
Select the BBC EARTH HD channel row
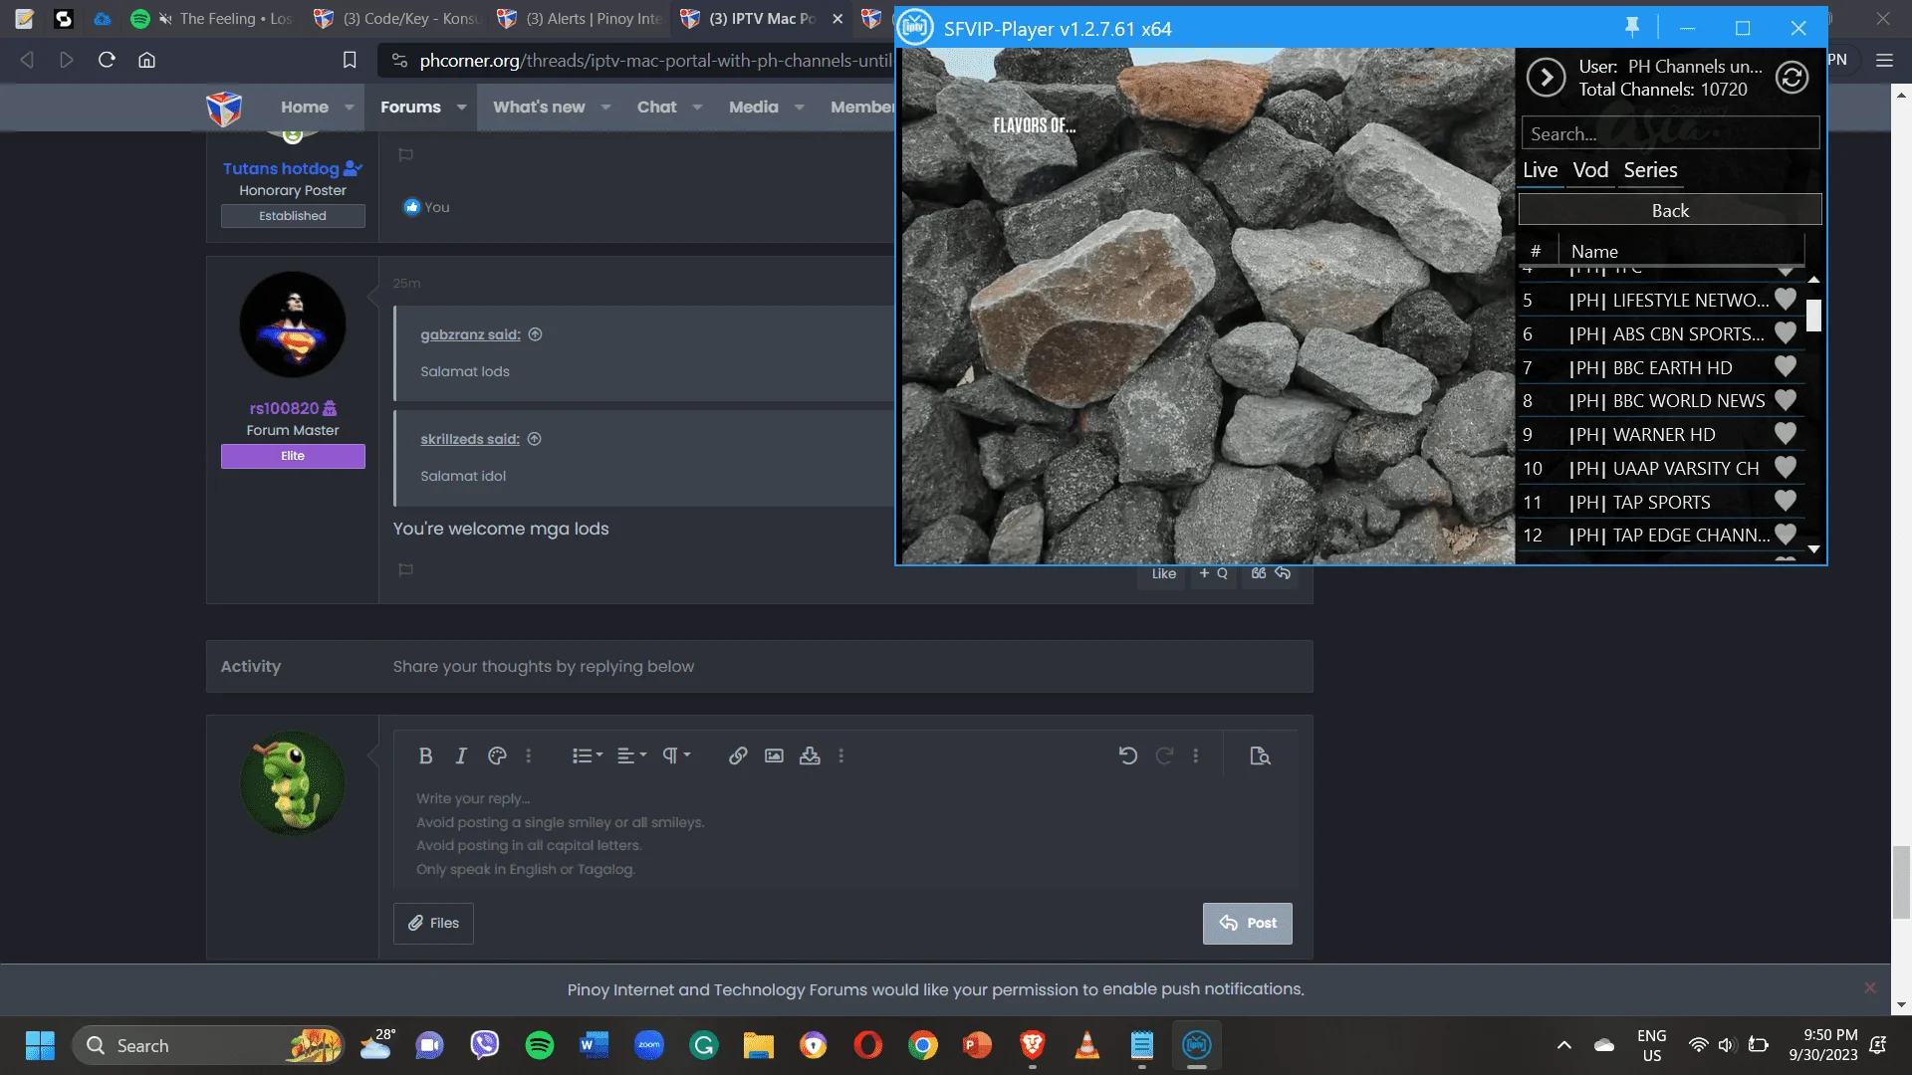(x=1661, y=367)
